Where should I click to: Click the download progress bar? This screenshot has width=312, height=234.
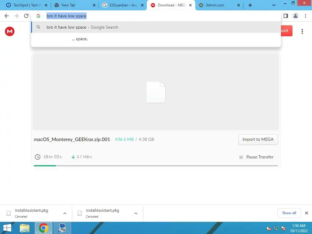(156, 165)
